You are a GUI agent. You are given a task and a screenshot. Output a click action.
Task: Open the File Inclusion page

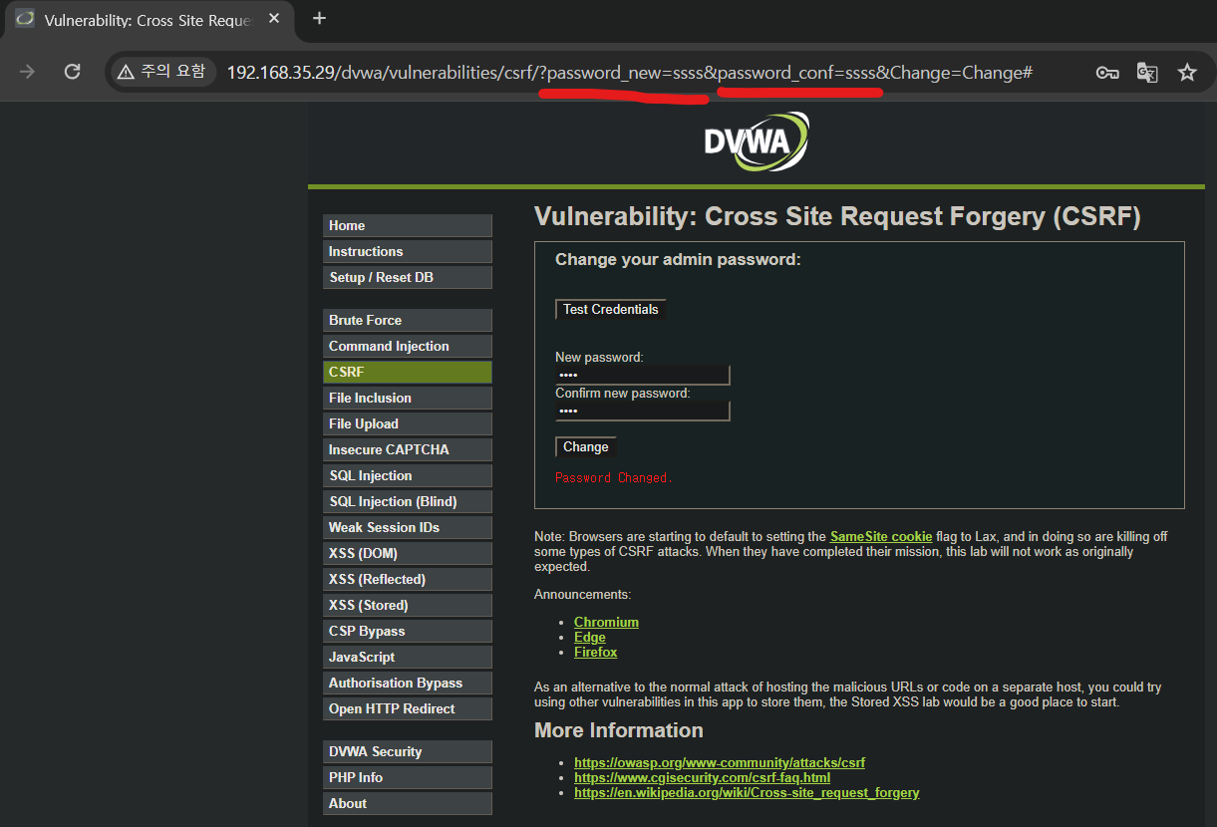pyautogui.click(x=407, y=399)
